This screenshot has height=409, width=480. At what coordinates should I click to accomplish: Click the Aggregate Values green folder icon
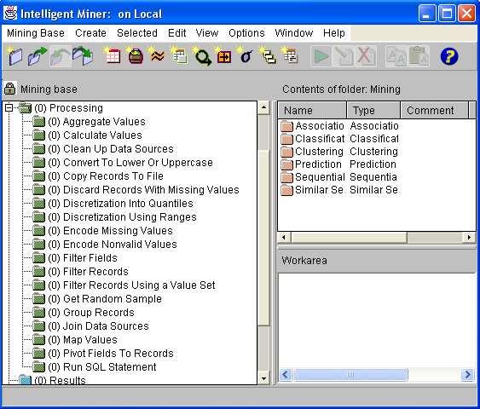tap(38, 122)
